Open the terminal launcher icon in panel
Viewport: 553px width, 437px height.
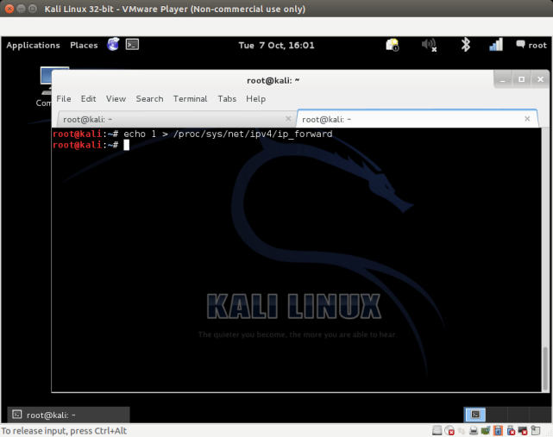[x=132, y=45]
